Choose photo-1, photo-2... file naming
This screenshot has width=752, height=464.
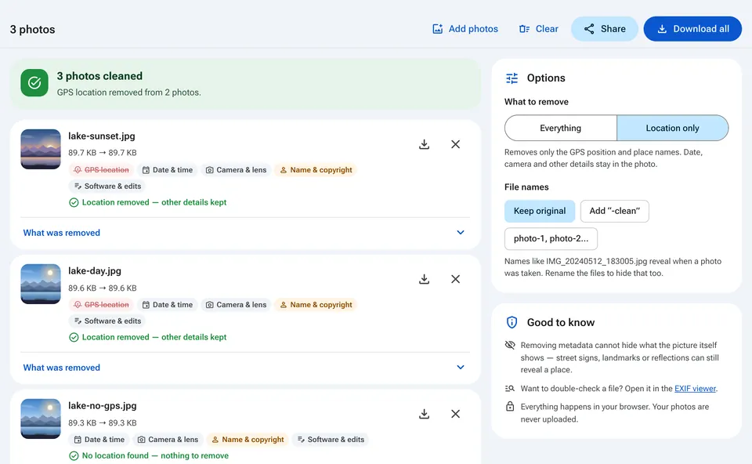pos(551,238)
